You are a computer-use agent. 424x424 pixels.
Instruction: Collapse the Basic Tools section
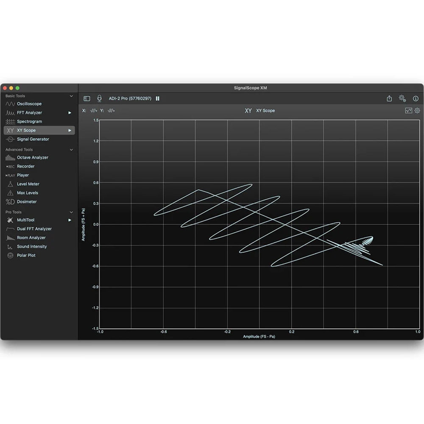(x=71, y=96)
